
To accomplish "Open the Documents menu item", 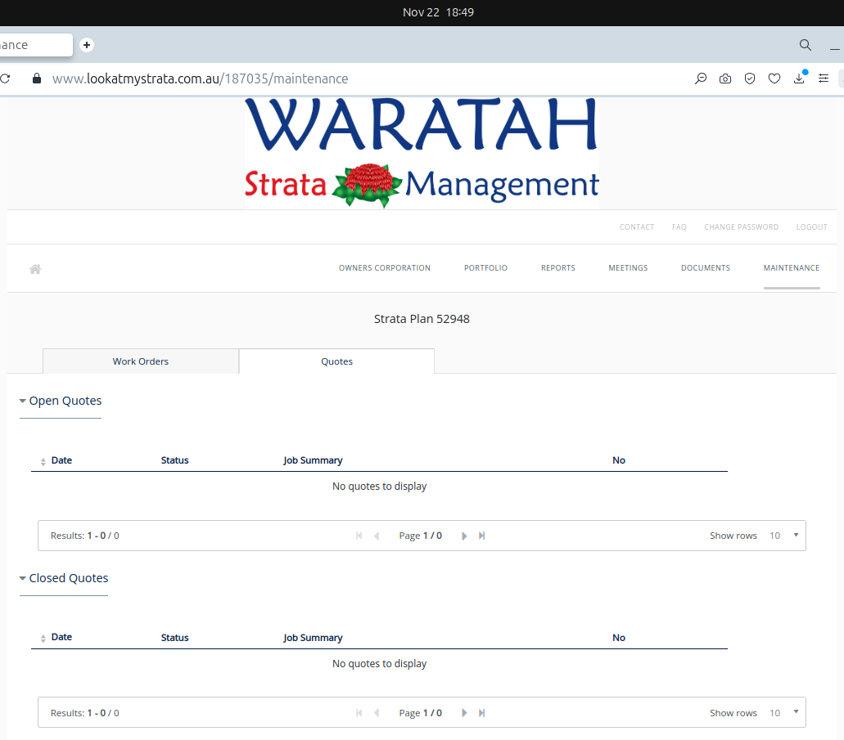I will (x=705, y=268).
